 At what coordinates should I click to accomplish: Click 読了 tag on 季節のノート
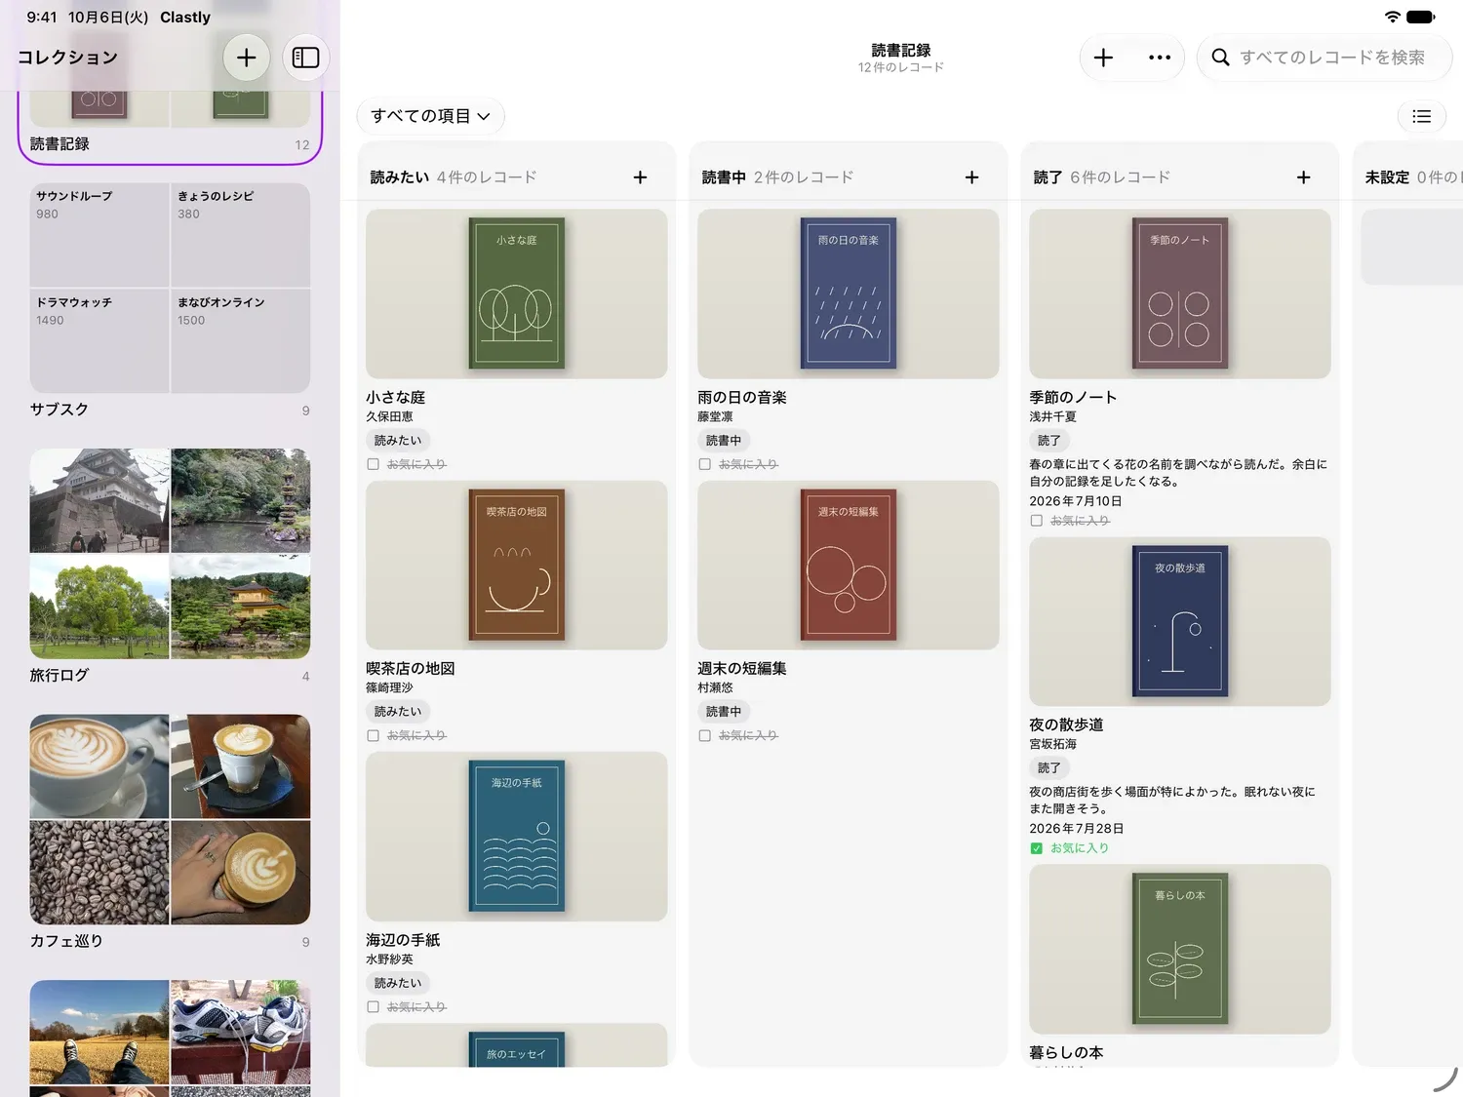pos(1049,441)
